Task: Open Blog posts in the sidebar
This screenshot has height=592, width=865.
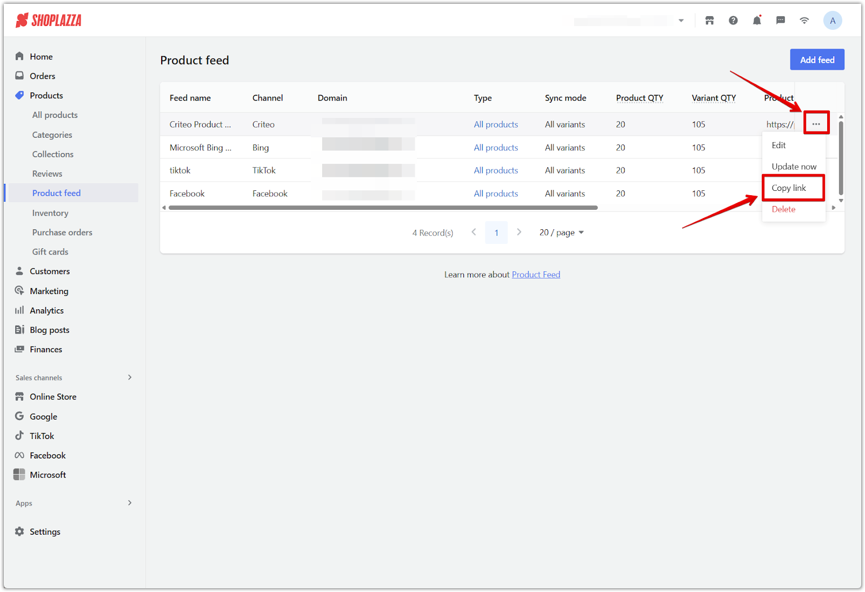Action: (x=49, y=330)
